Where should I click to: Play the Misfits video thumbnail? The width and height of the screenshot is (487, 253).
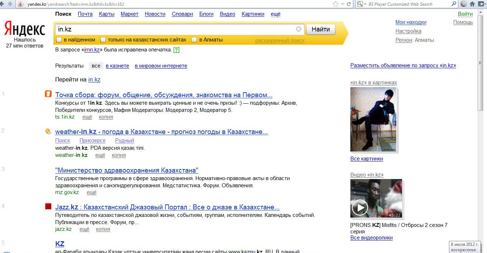click(x=376, y=199)
